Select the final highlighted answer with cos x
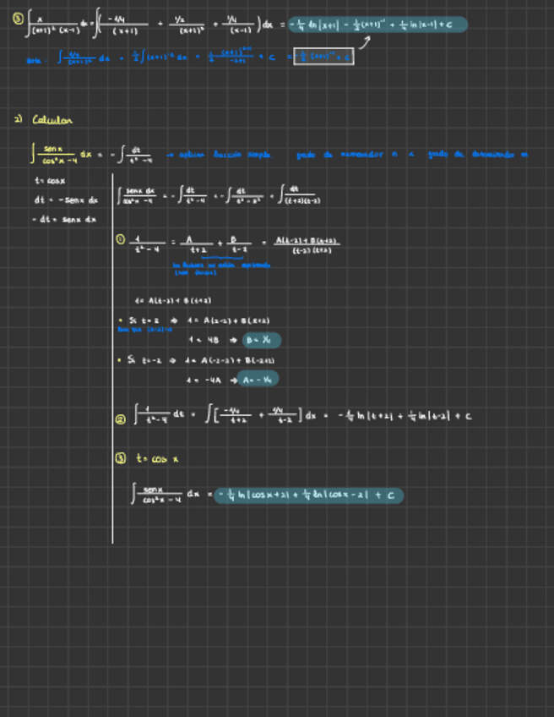Screen dimensions: 554x717 308,495
